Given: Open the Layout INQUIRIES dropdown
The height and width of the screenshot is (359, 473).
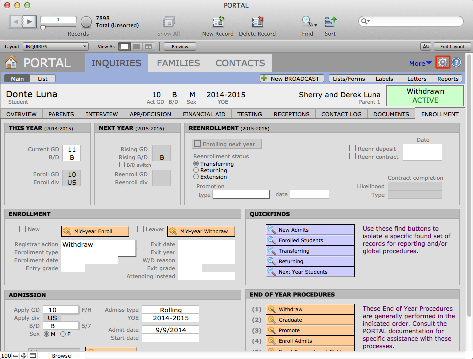Looking at the screenshot, I should click(56, 46).
